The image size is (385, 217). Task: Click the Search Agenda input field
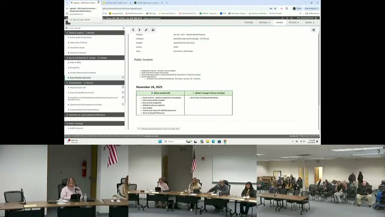(x=90, y=28)
